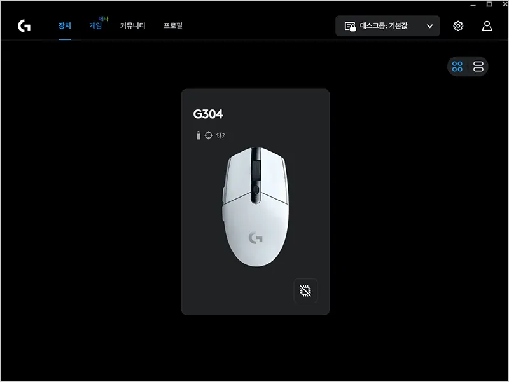Click the locked profile icon in dropdown

click(x=350, y=26)
